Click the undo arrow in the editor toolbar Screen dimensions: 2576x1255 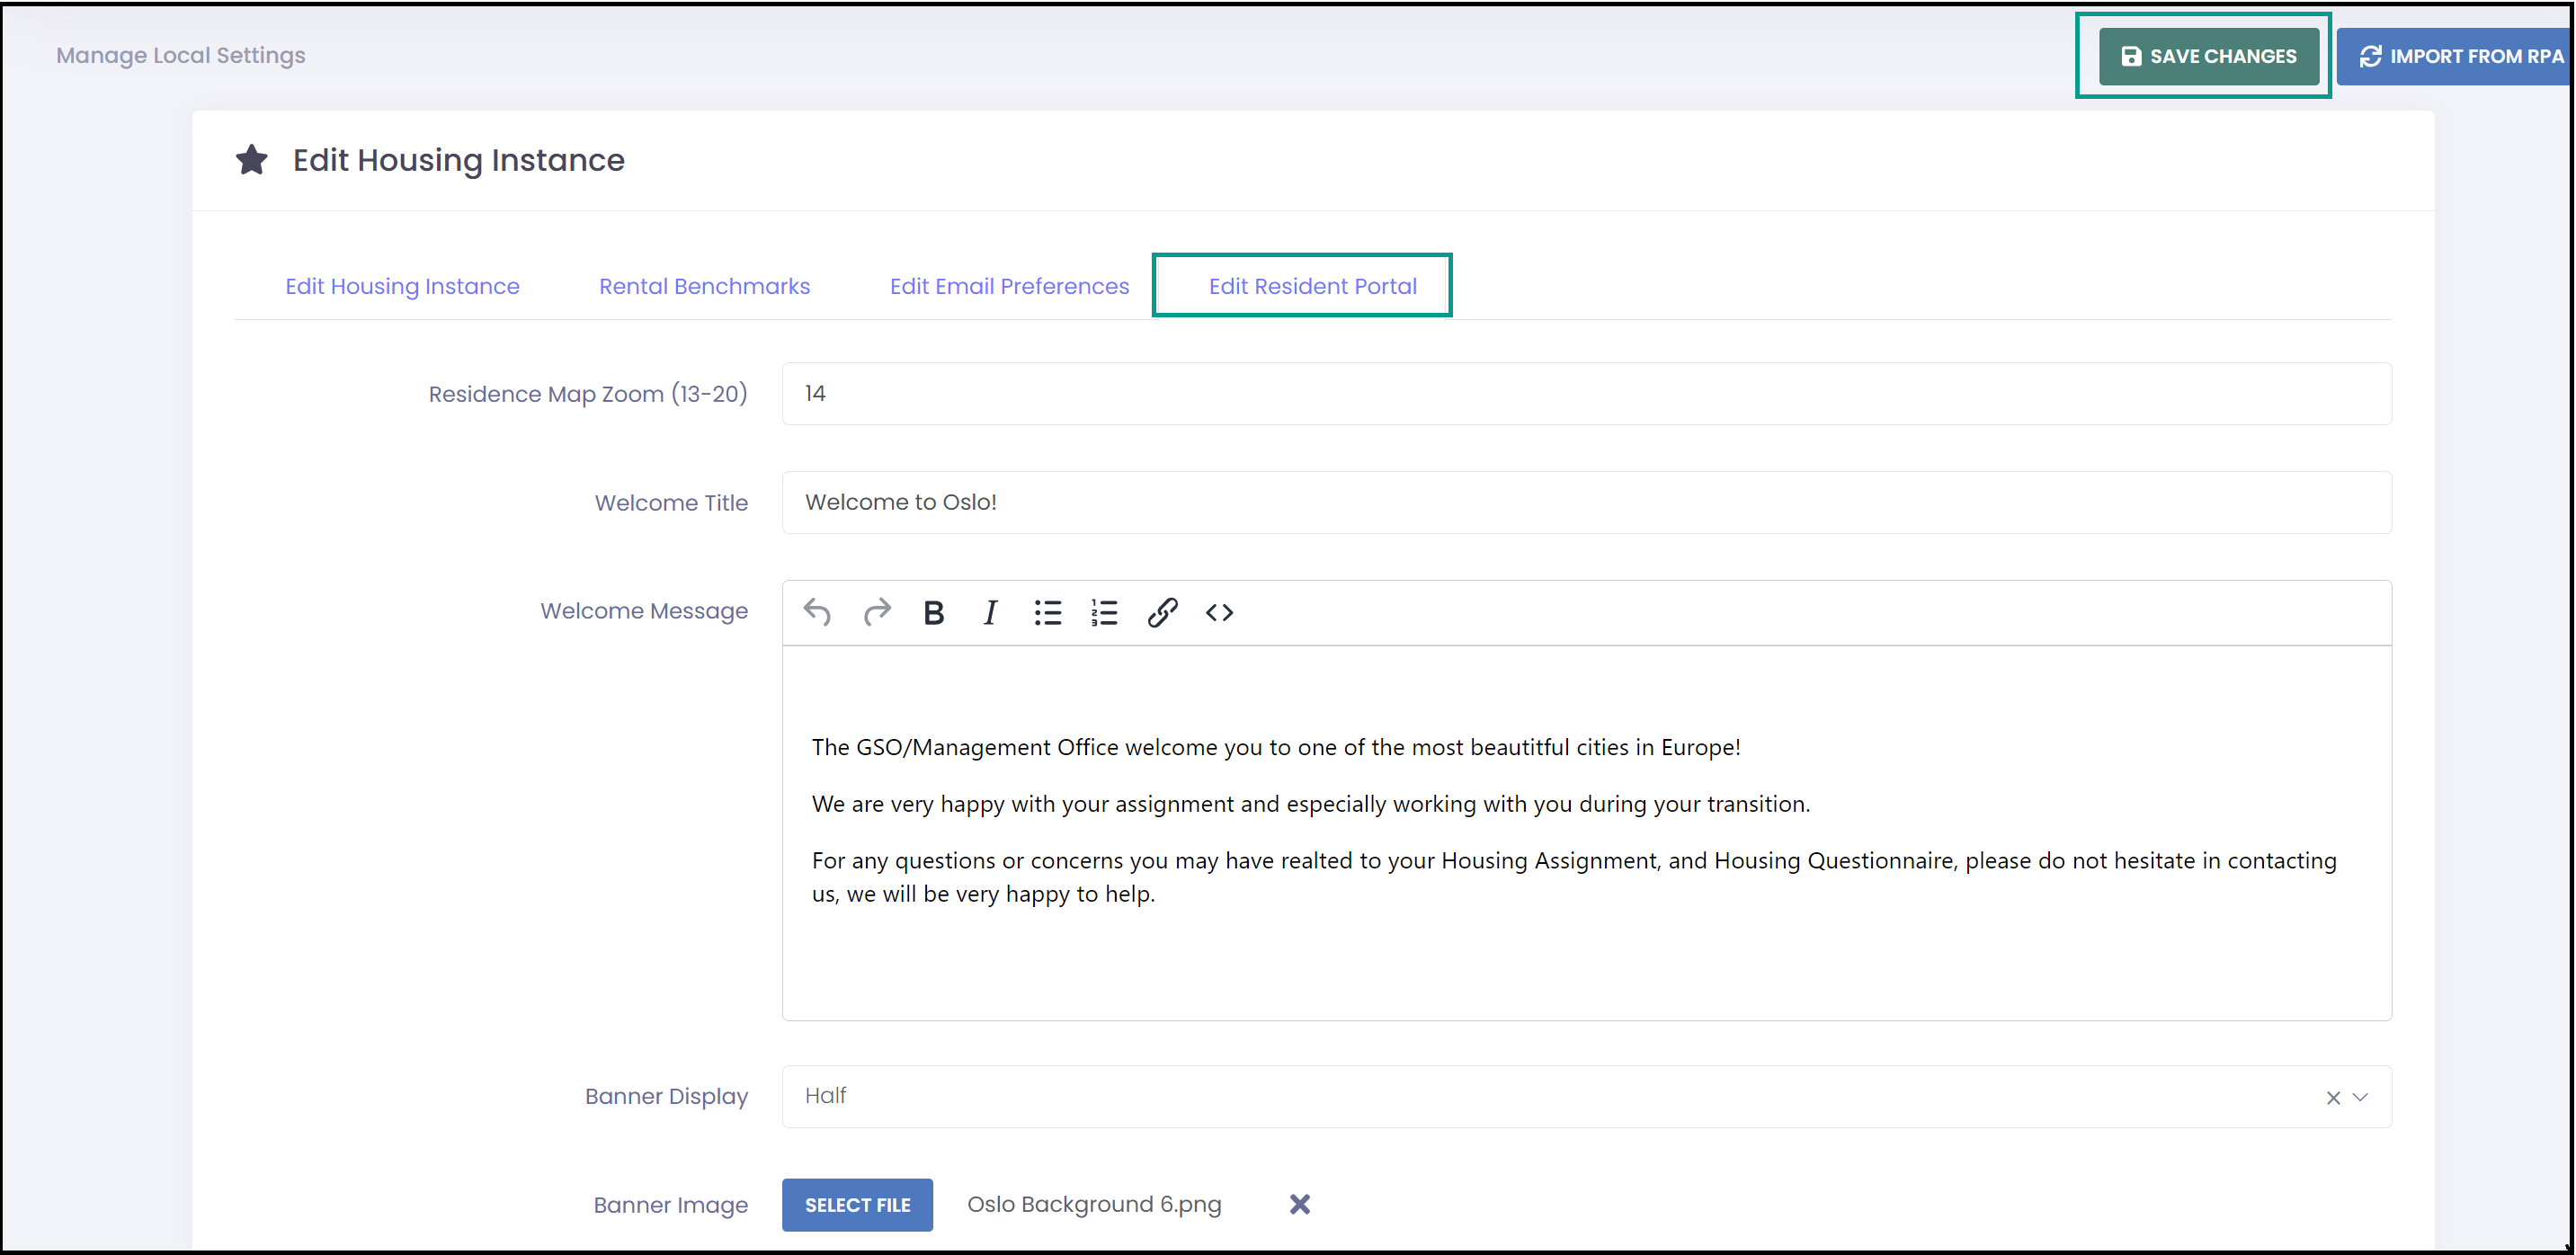click(817, 612)
